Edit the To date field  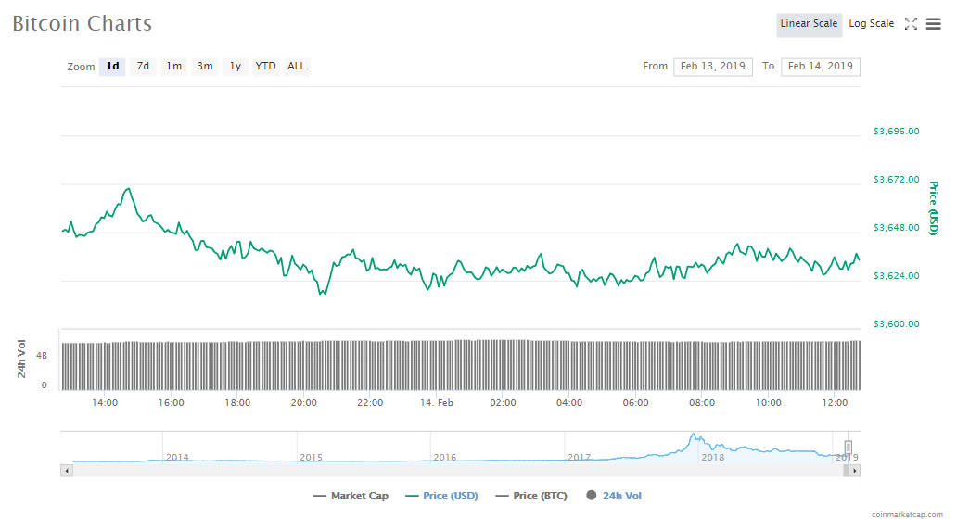tap(821, 67)
